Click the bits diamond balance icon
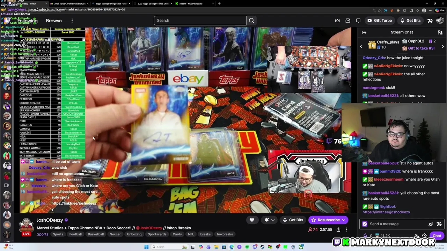 tap(365, 236)
